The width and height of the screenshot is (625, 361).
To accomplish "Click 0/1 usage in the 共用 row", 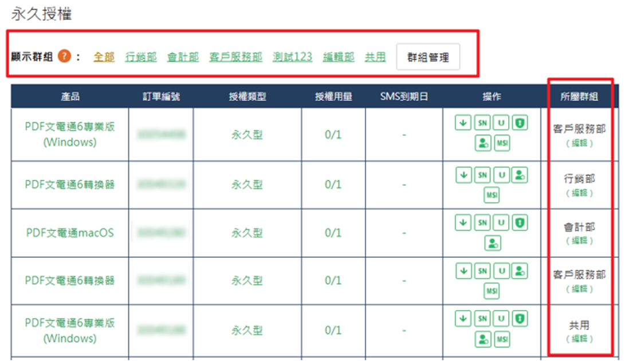I will pyautogui.click(x=333, y=330).
